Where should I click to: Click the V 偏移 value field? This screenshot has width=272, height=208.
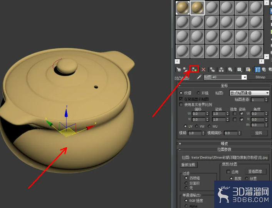click(x=199, y=119)
